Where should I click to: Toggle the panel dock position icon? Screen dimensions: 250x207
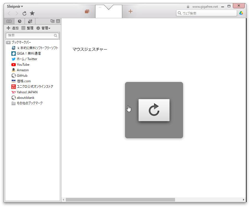pos(53,21)
